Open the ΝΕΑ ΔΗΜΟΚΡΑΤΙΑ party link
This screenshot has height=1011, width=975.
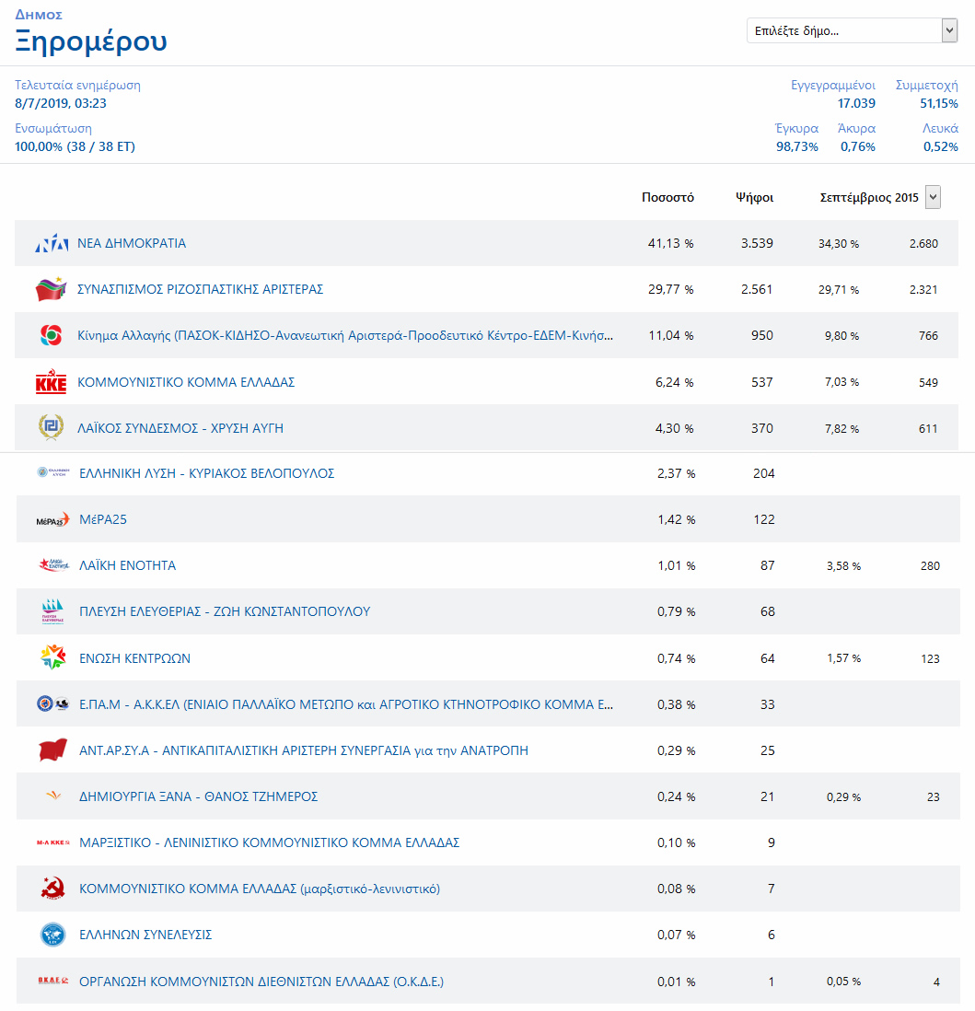click(132, 243)
